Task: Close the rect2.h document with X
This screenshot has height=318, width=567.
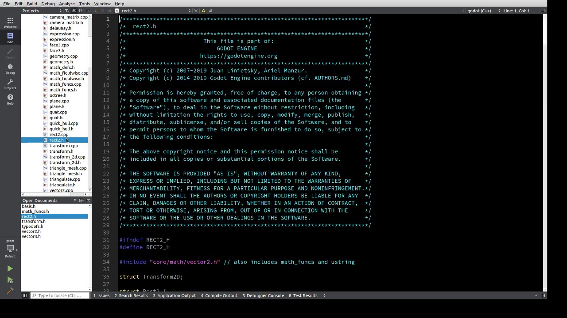Action: click(196, 11)
